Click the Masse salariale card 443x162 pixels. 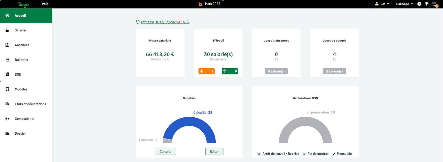pos(160,53)
